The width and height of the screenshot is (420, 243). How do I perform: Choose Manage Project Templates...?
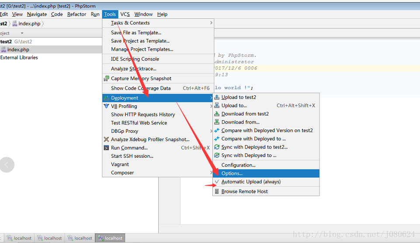click(x=158, y=49)
